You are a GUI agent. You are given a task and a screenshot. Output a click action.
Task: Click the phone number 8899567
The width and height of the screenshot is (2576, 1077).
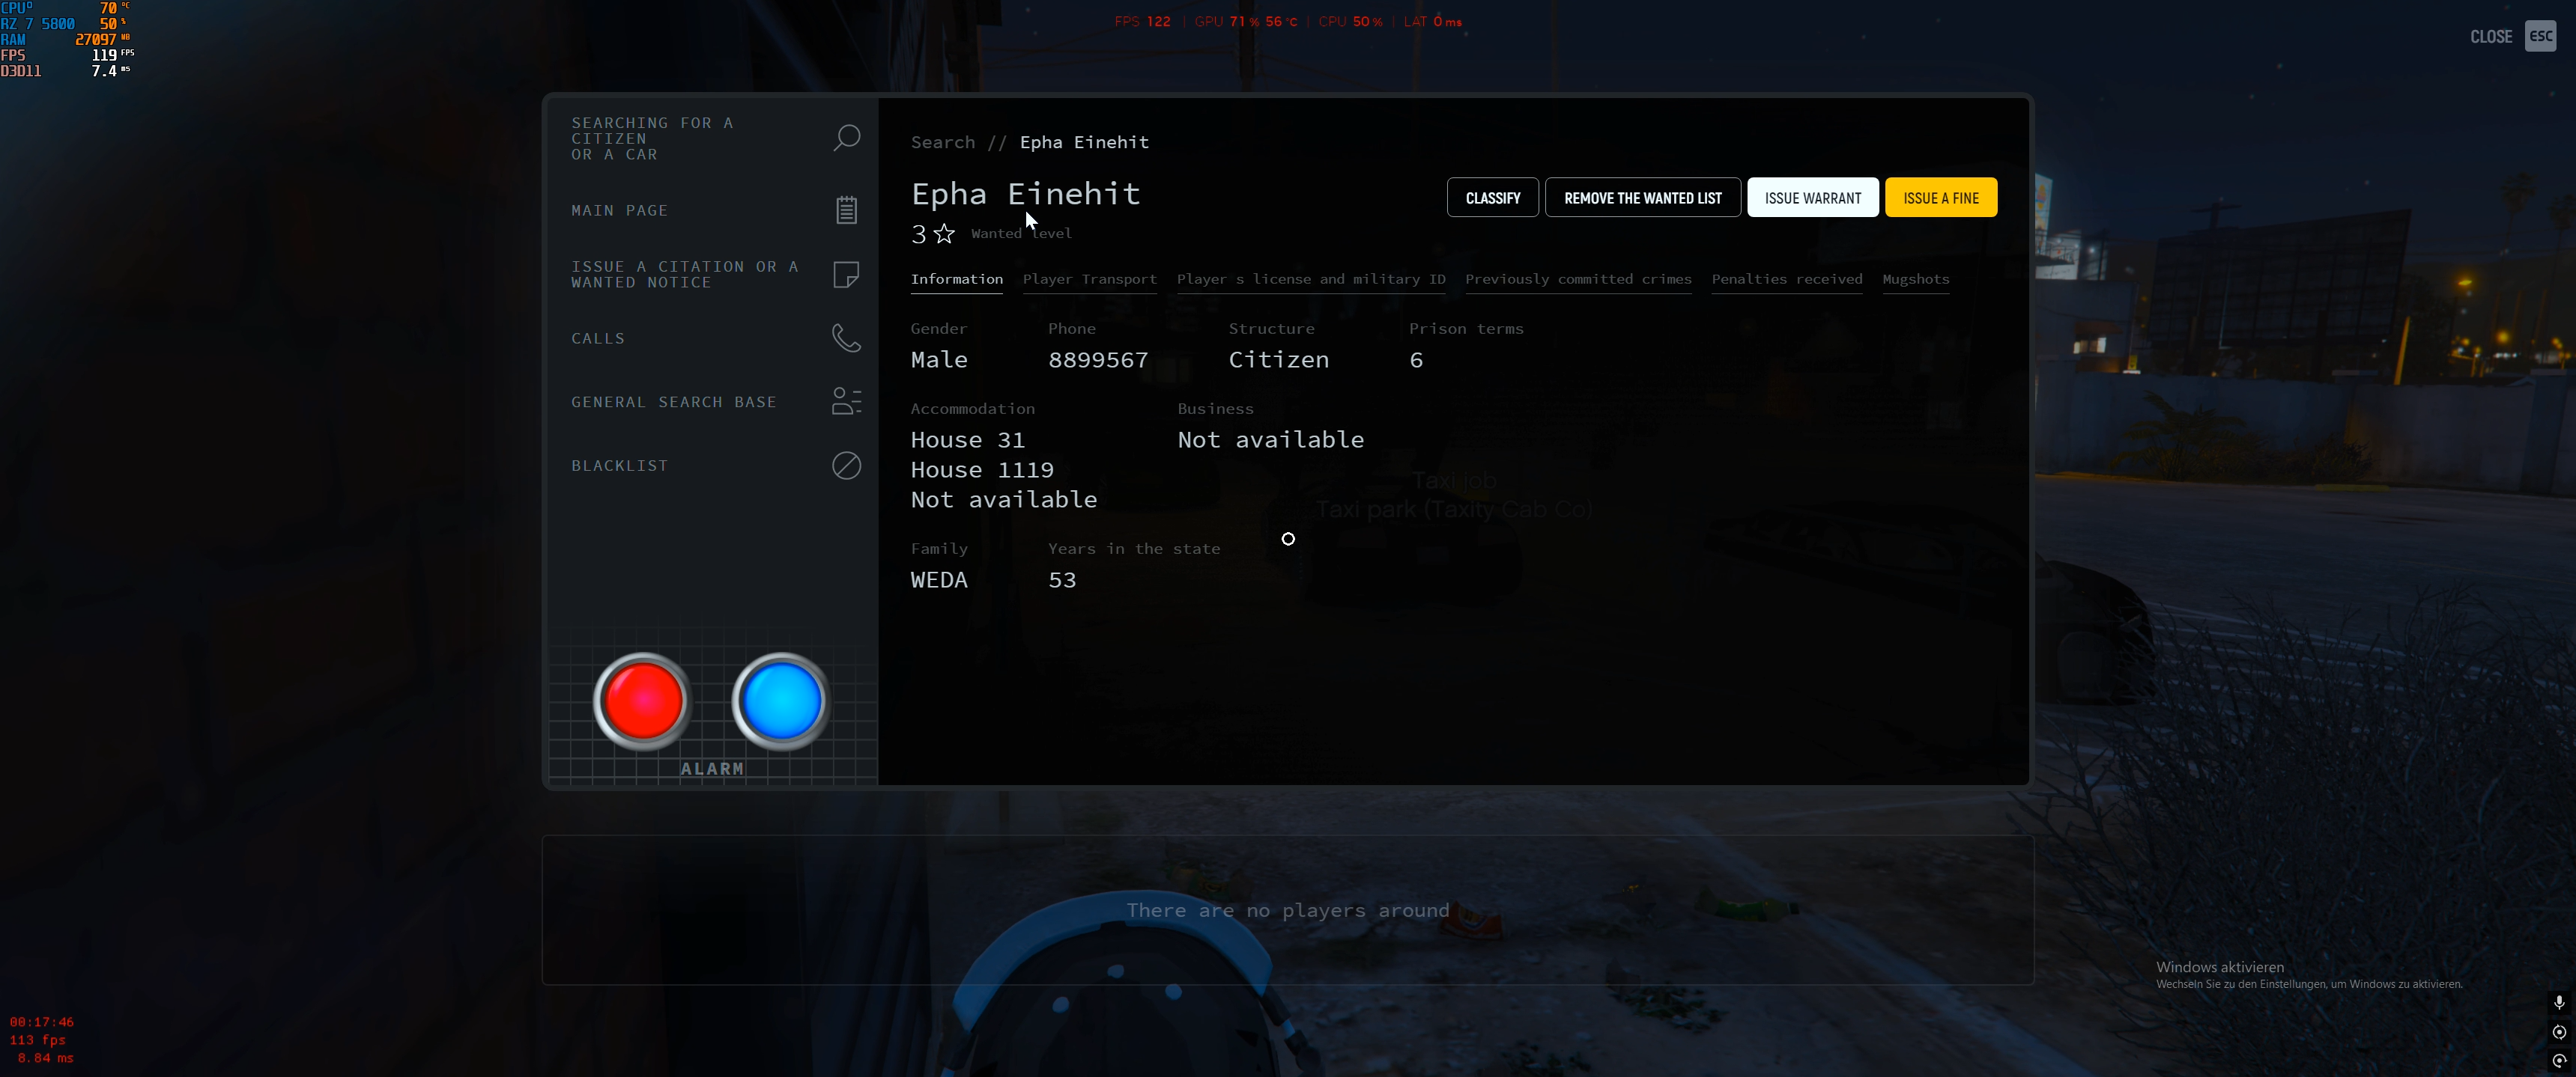coord(1098,361)
